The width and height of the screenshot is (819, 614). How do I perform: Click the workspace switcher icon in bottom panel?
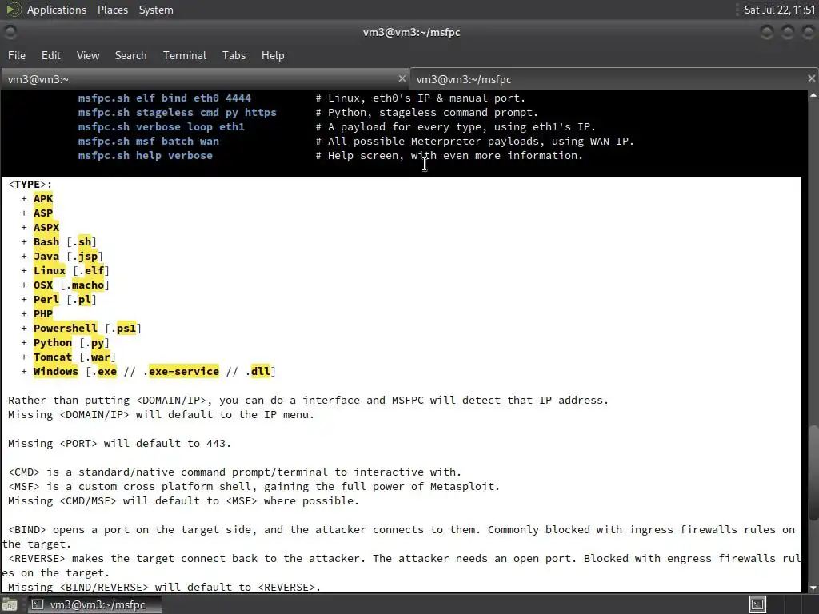pyautogui.click(x=757, y=604)
